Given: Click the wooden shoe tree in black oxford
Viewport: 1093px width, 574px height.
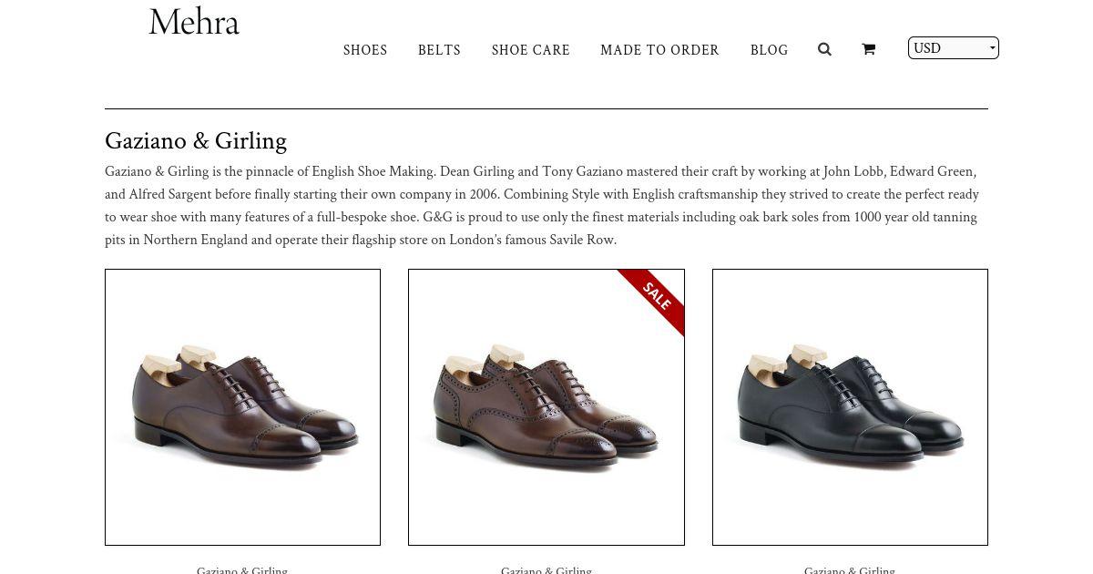Looking at the screenshot, I should (x=809, y=355).
